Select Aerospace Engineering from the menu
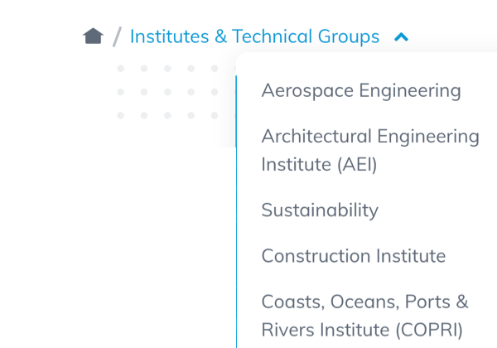Viewport: 497px width, 348px height. (361, 90)
